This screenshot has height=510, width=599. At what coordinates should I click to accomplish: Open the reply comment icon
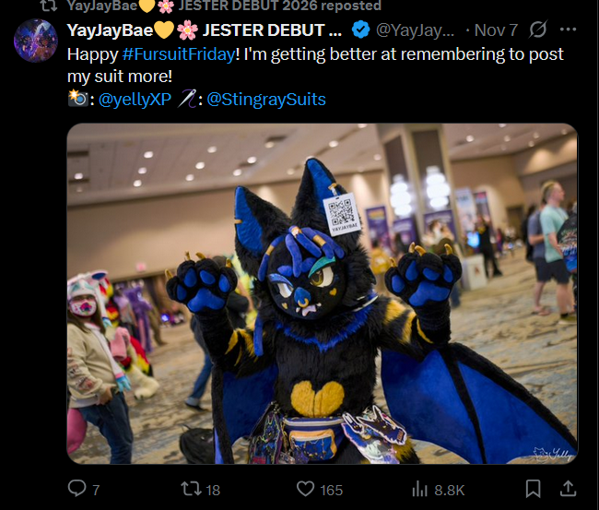[76, 488]
